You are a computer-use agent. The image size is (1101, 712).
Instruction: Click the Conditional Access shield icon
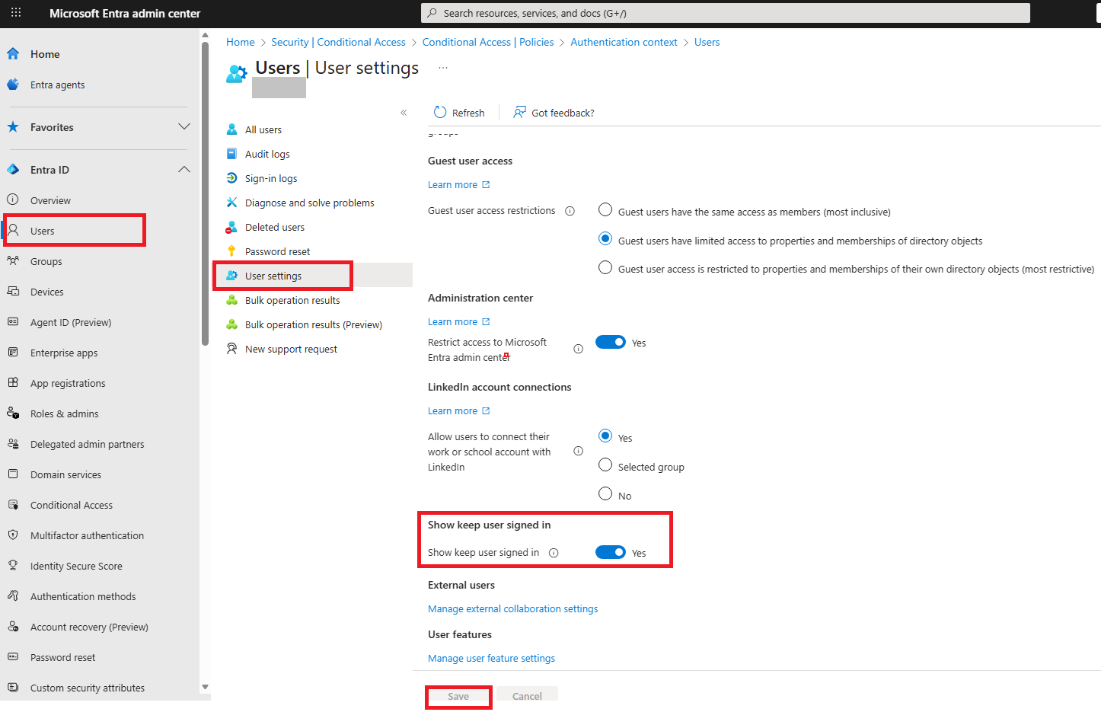click(x=13, y=504)
